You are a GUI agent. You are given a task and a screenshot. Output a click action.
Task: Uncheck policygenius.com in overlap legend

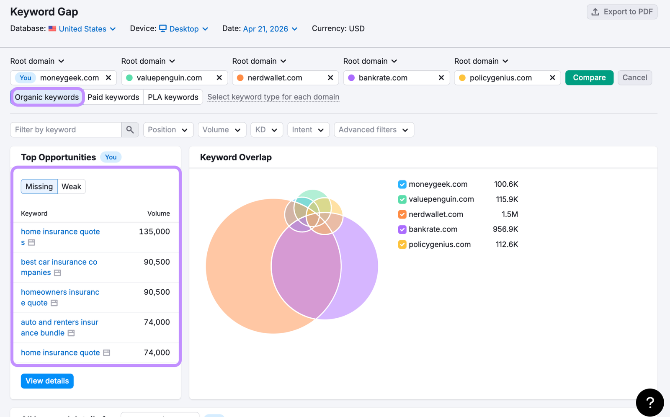click(x=402, y=245)
